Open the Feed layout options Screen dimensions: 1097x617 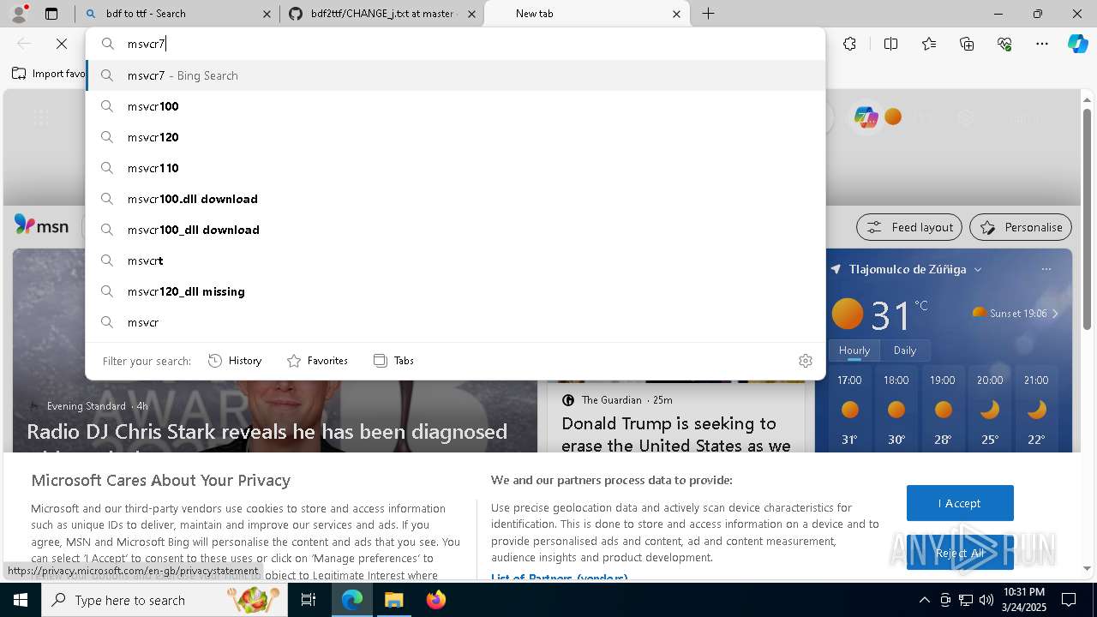(909, 227)
